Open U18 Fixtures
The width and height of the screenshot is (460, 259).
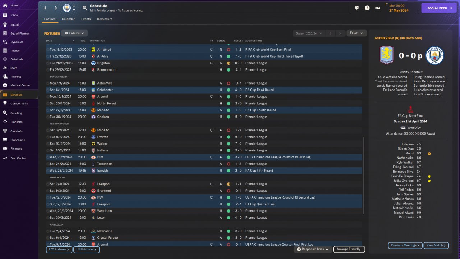(x=86, y=249)
